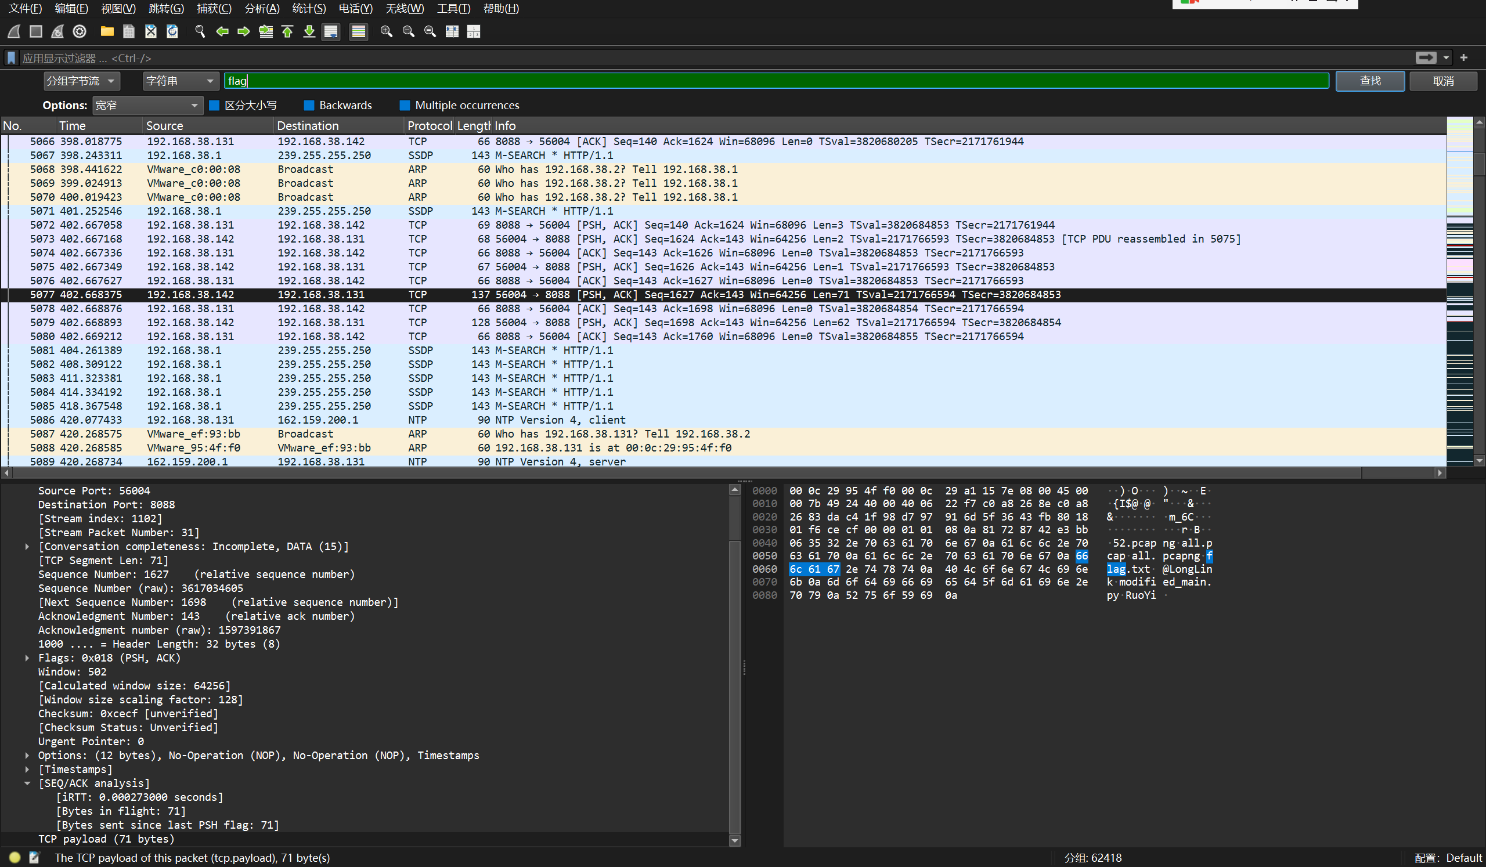Open the 字符串 search type dropdown
Screen dimensions: 1486x867
coord(181,81)
